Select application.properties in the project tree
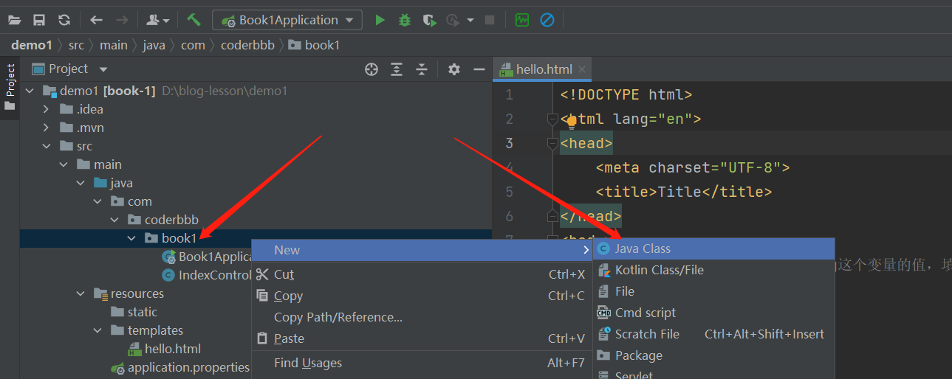Screen dimensions: 952x379 [x=188, y=367]
